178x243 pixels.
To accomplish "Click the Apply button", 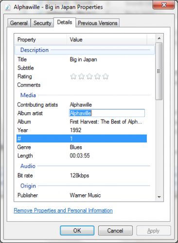I will click(153, 230).
